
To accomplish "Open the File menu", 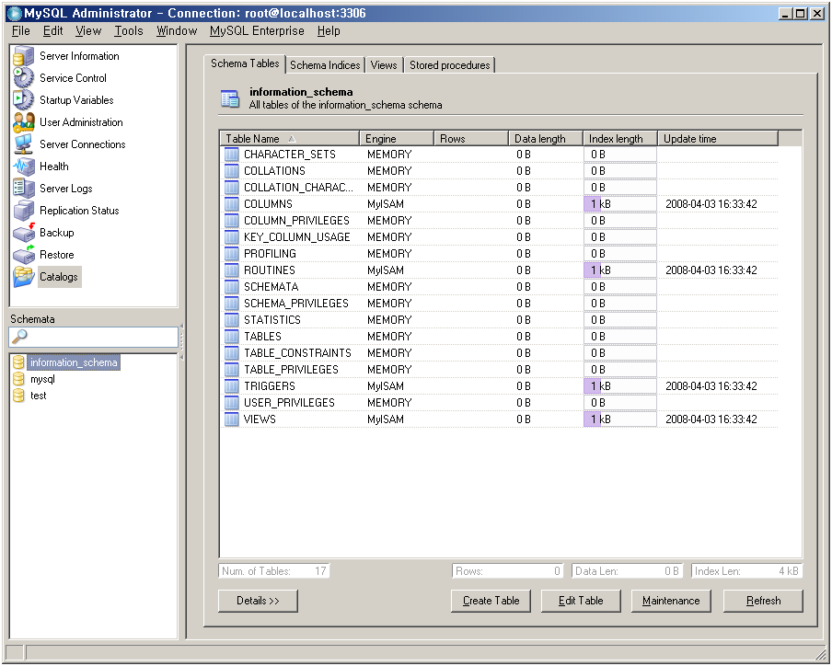I will click(20, 30).
